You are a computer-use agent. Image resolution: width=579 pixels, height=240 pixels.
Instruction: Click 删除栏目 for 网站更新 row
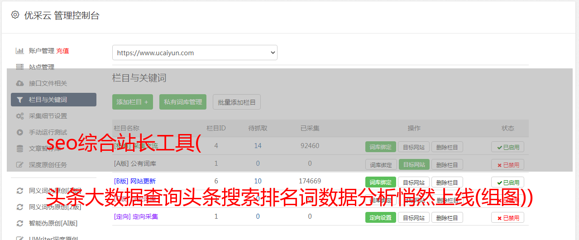click(447, 182)
